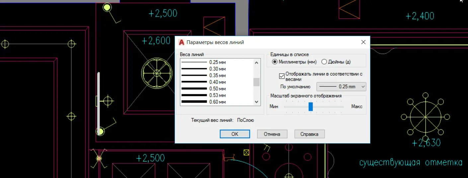Click the +2,600 elevation text in drawing
This screenshot has width=468, height=178.
click(x=156, y=41)
